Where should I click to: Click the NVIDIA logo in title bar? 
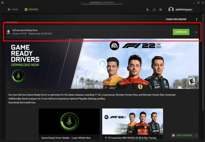pos(2,3)
